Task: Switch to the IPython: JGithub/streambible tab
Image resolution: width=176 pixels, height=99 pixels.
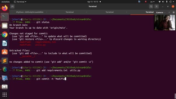Action: (x=30, y=12)
